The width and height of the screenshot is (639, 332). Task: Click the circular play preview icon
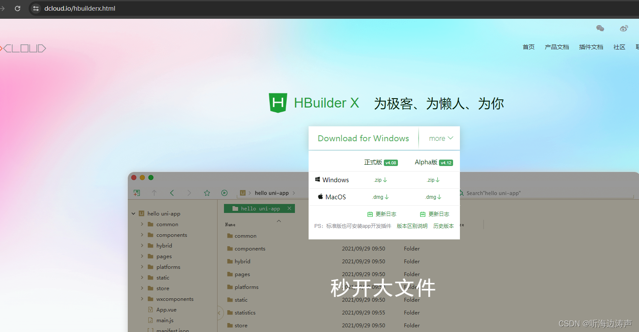[224, 193]
